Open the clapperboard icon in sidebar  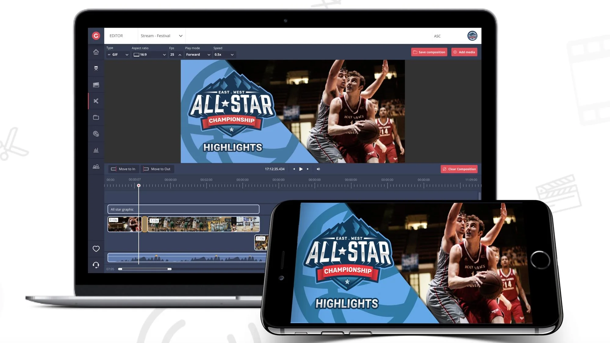click(x=96, y=85)
